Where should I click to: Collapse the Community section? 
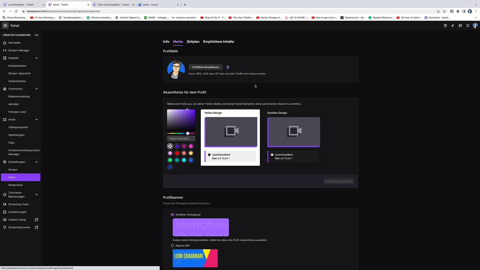[x=36, y=89]
